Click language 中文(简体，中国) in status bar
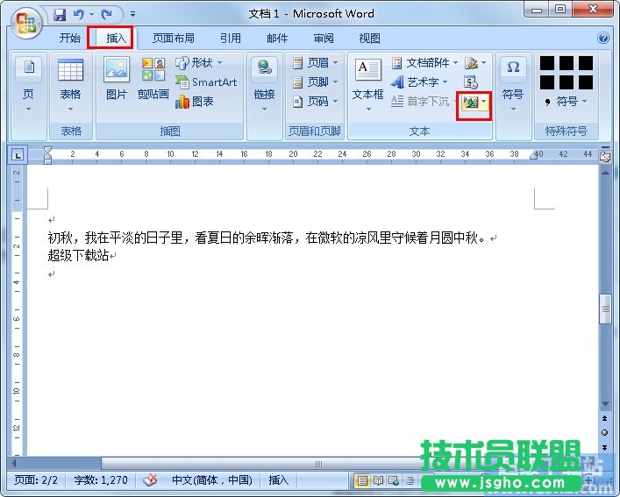The image size is (620, 497). click(212, 480)
